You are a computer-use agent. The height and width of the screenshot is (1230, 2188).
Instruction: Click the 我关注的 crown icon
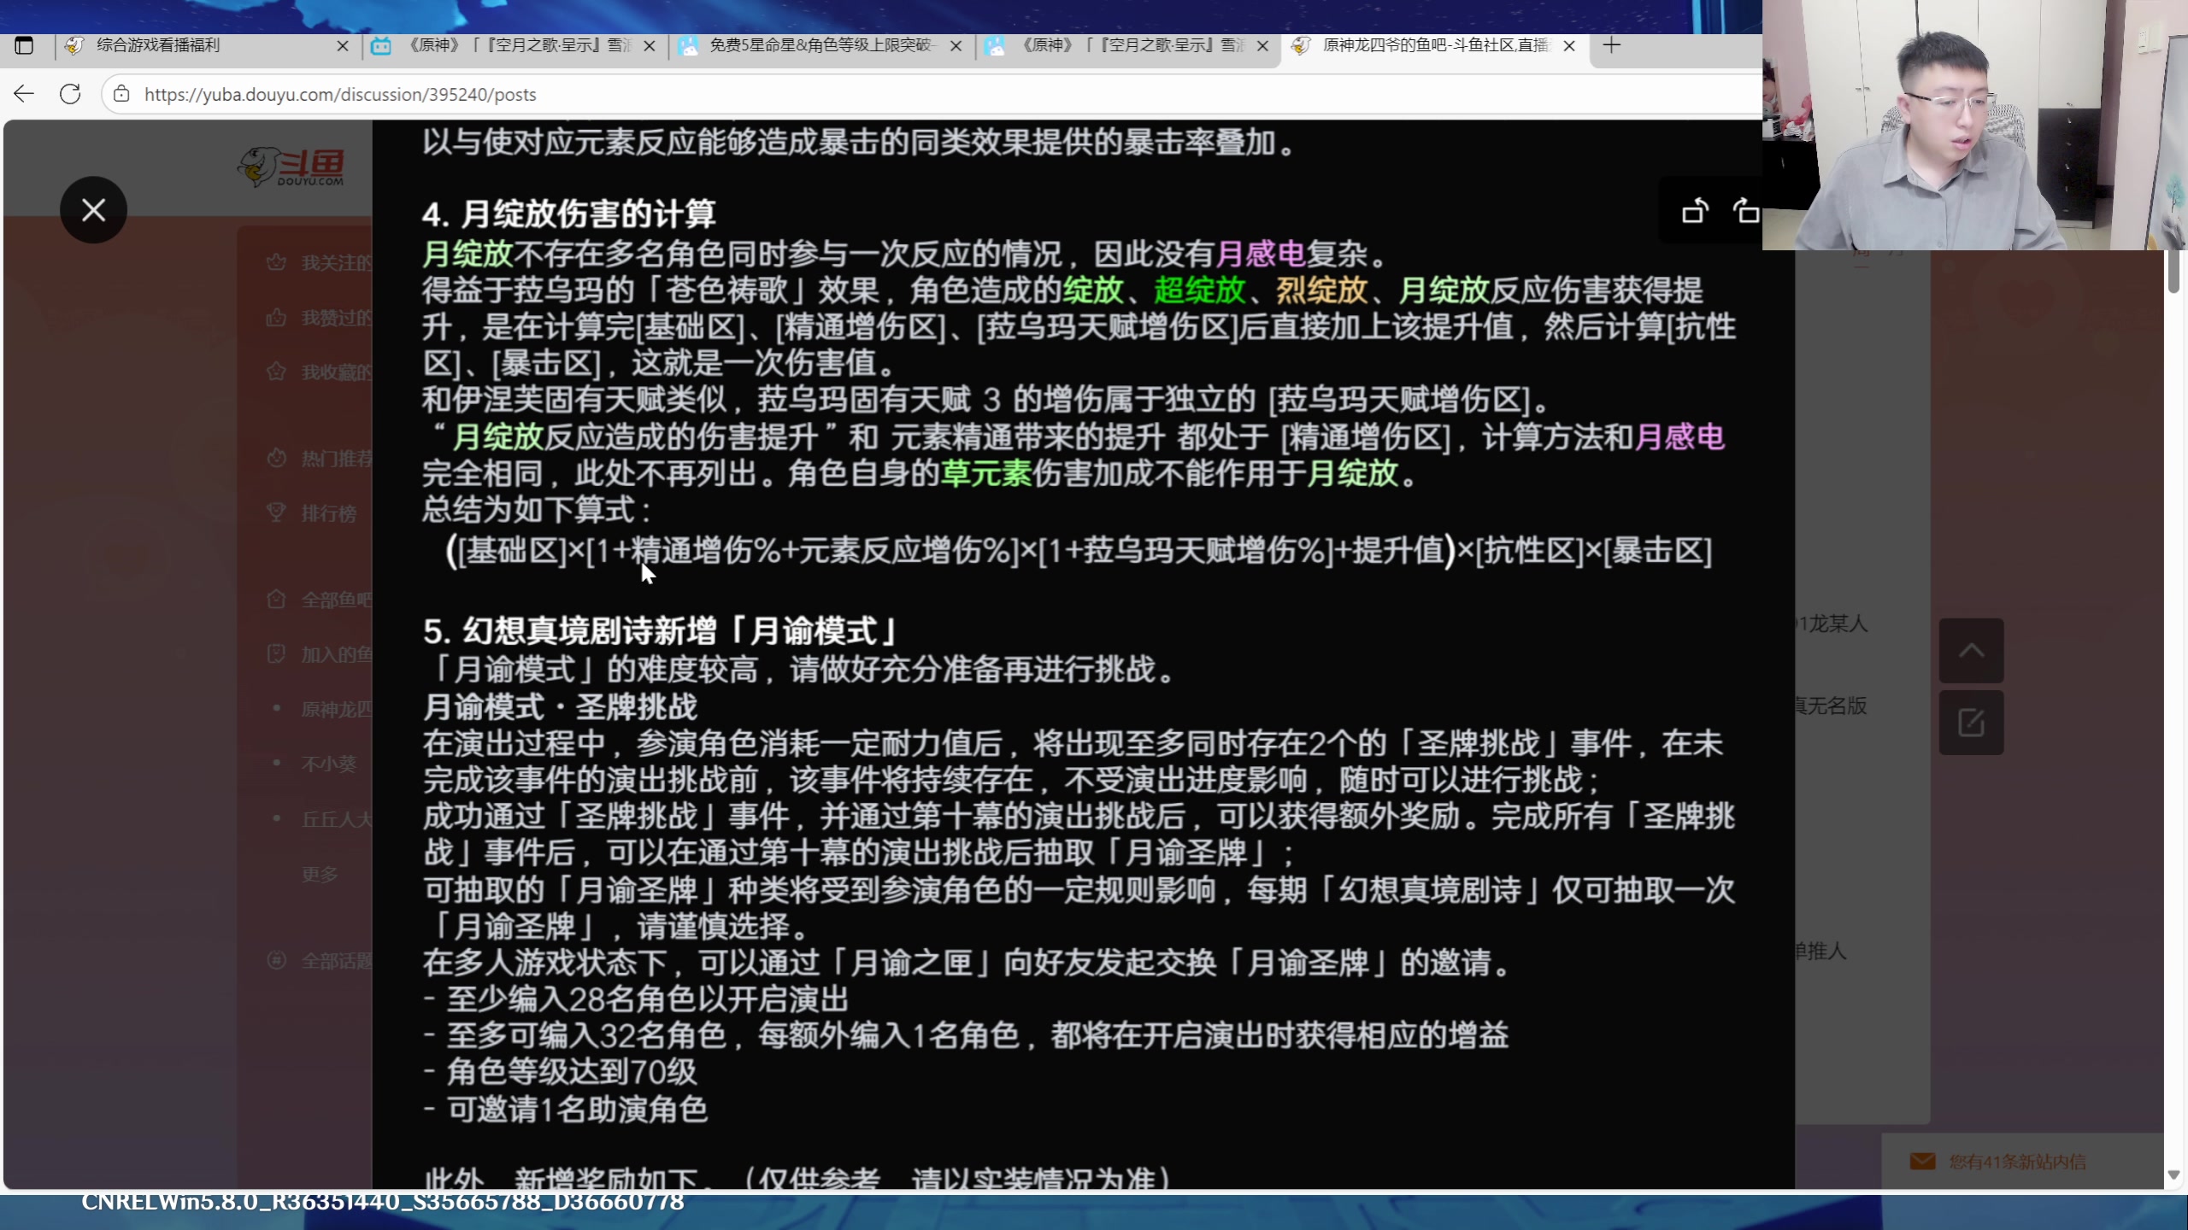[276, 262]
